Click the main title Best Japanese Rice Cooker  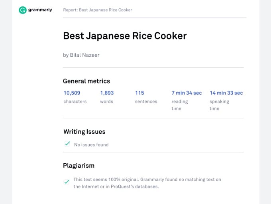[x=125, y=36]
